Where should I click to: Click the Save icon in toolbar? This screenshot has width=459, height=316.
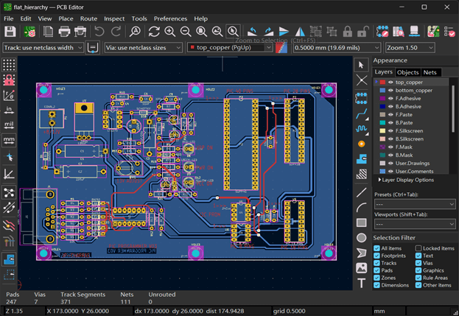tap(10, 32)
